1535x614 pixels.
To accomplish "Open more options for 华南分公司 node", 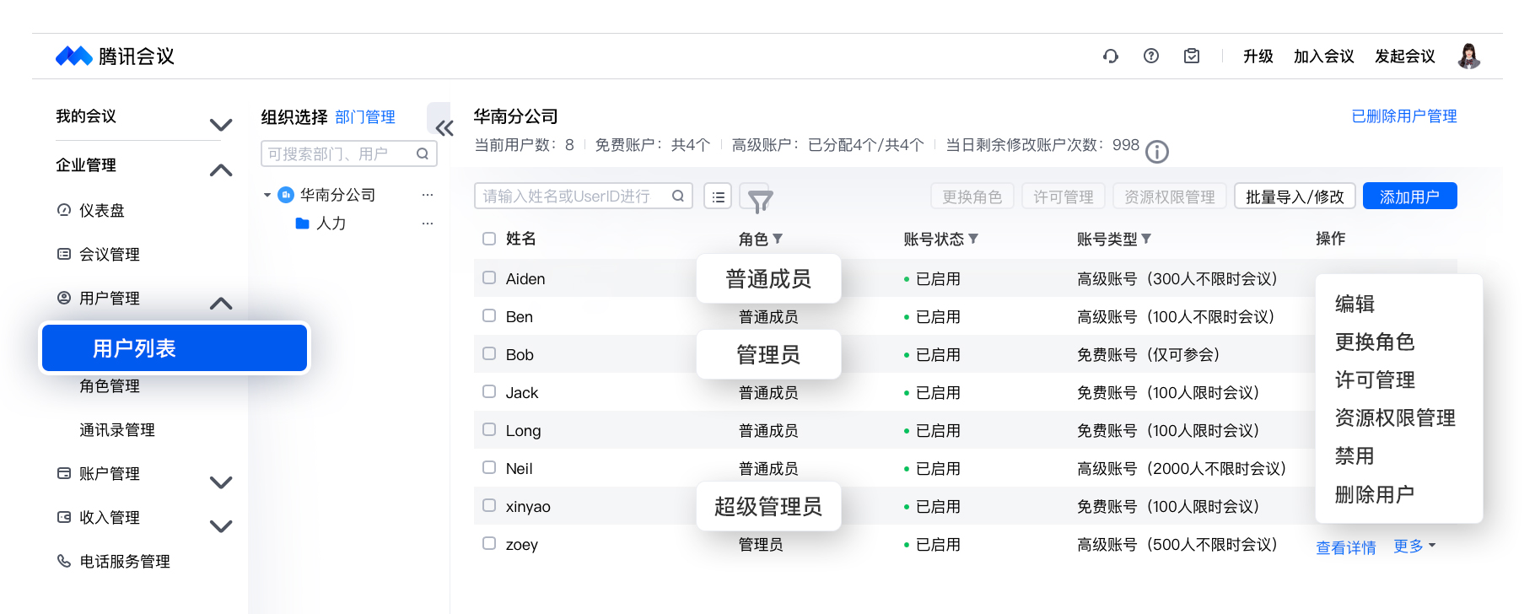I will 428,195.
